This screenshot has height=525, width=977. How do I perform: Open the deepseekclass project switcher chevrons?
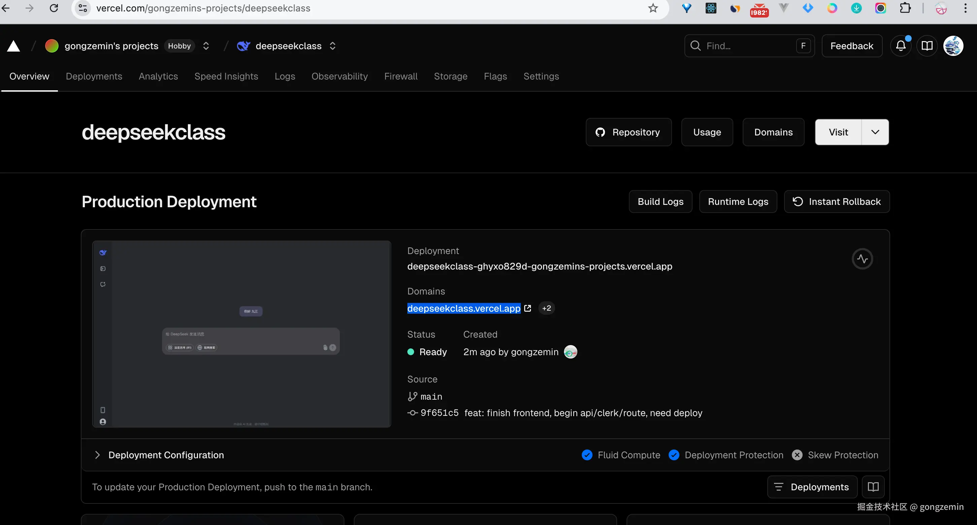(333, 46)
